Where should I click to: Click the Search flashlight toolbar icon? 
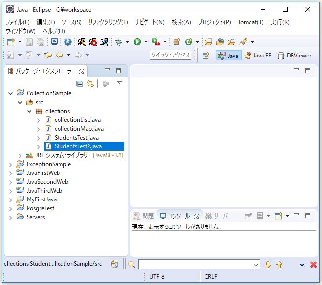tap(243, 42)
